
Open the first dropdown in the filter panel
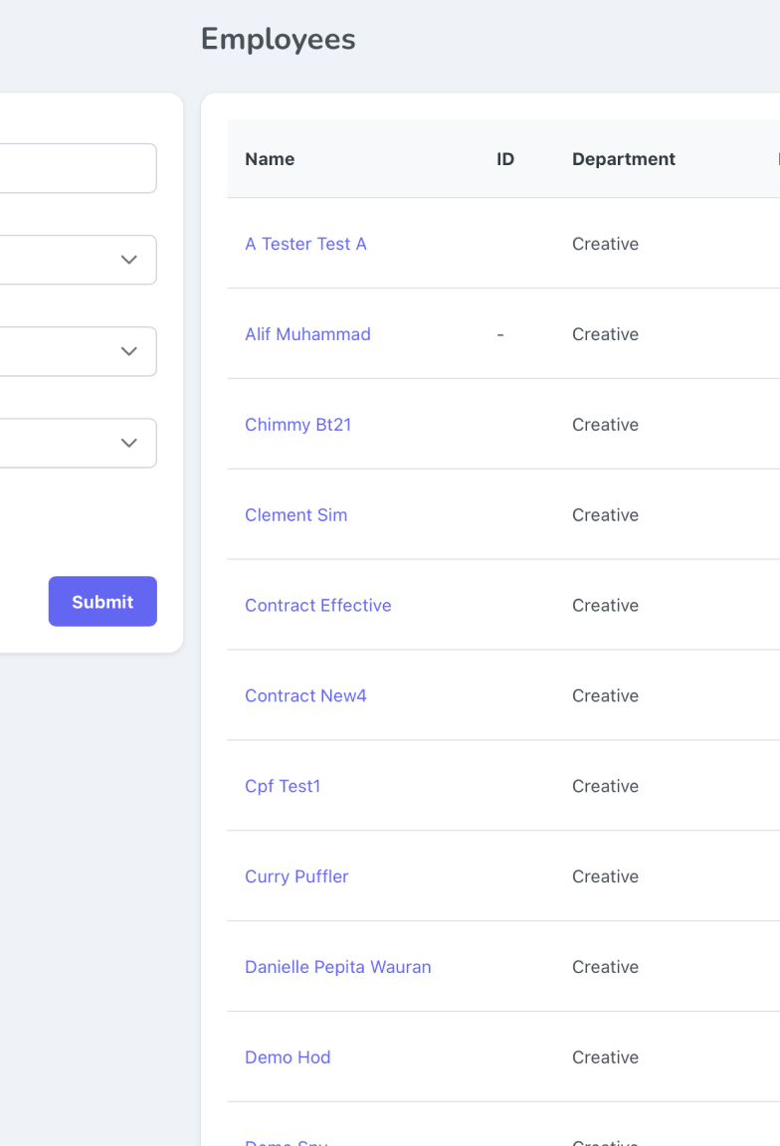pyautogui.click(x=77, y=260)
